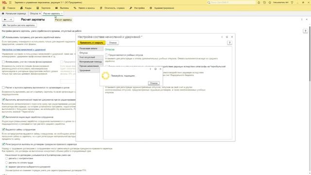Open the Настройка section with wrench icon
311x175 pixels.
pyautogui.click(x=137, y=8)
